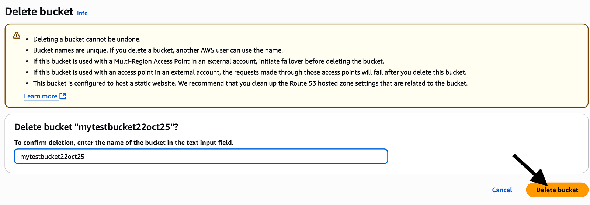This screenshot has width=590, height=205.
Task: Click the 'Bucket names are unique' warning line
Action: tap(158, 50)
